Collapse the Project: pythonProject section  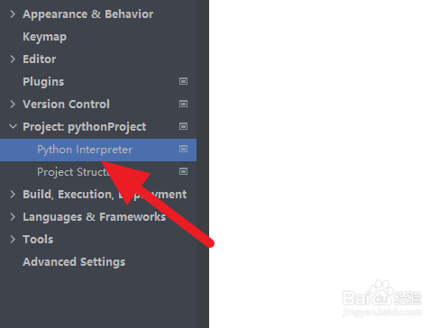point(13,126)
